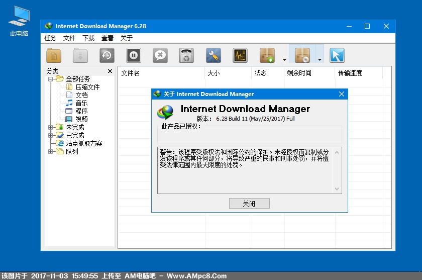Click the Stop queue box icon

click(302, 55)
